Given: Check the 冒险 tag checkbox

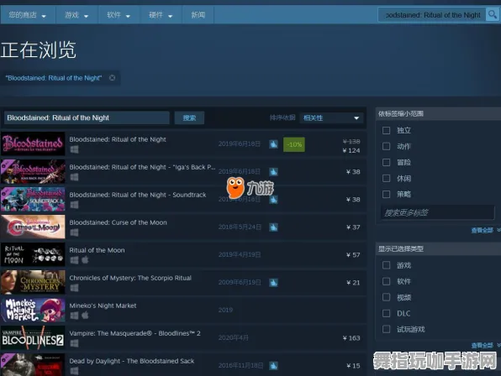Looking at the screenshot, I should [x=387, y=162].
